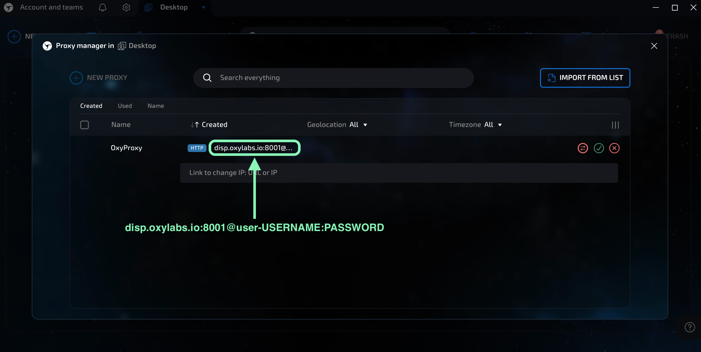
Task: Open notifications bell icon
Action: [103, 7]
